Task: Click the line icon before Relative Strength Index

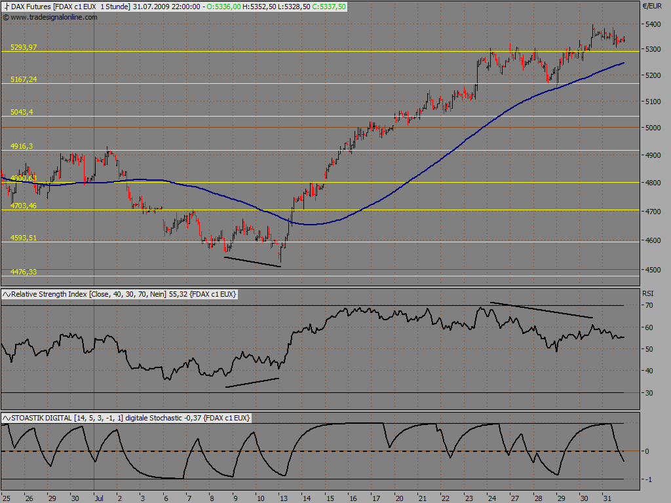Action: pos(7,294)
